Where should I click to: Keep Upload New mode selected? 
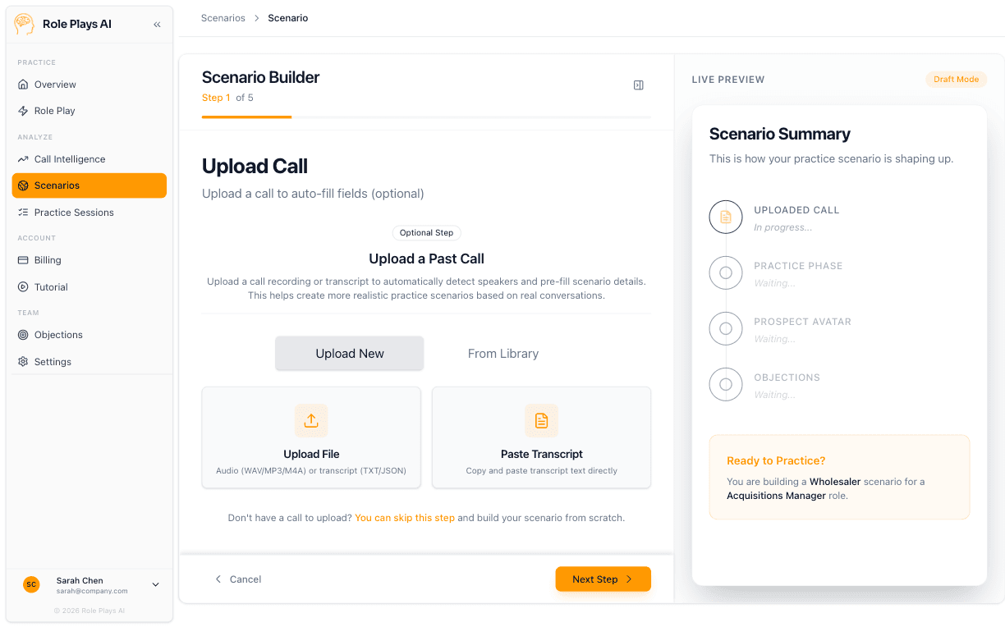pos(349,353)
